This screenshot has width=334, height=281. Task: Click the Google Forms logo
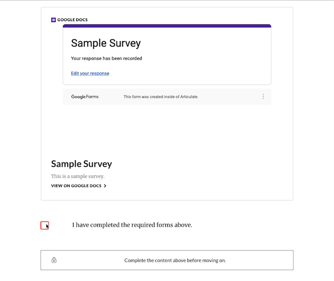85,97
